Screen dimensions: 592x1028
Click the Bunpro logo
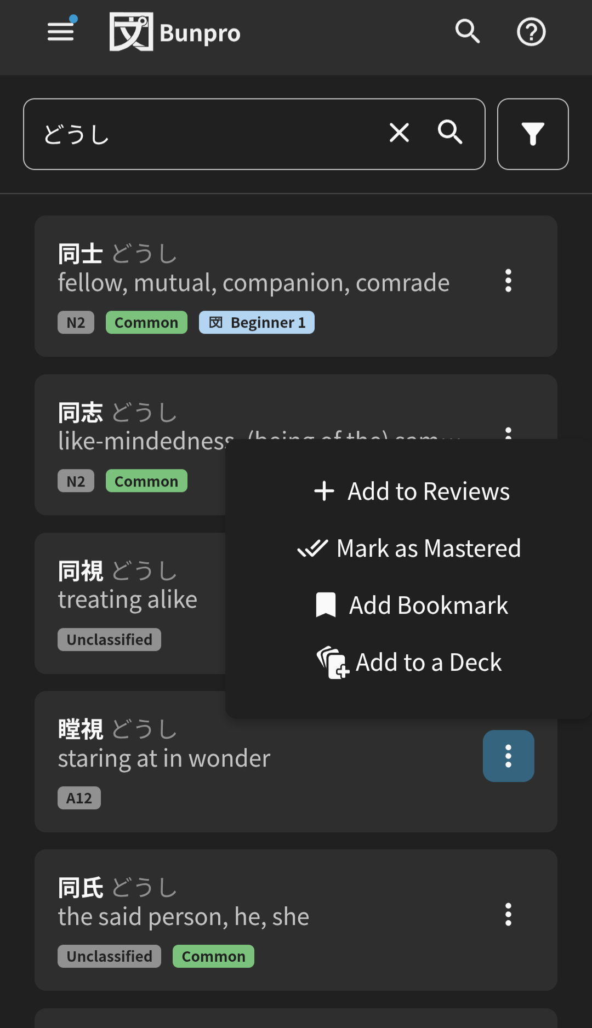click(x=175, y=32)
